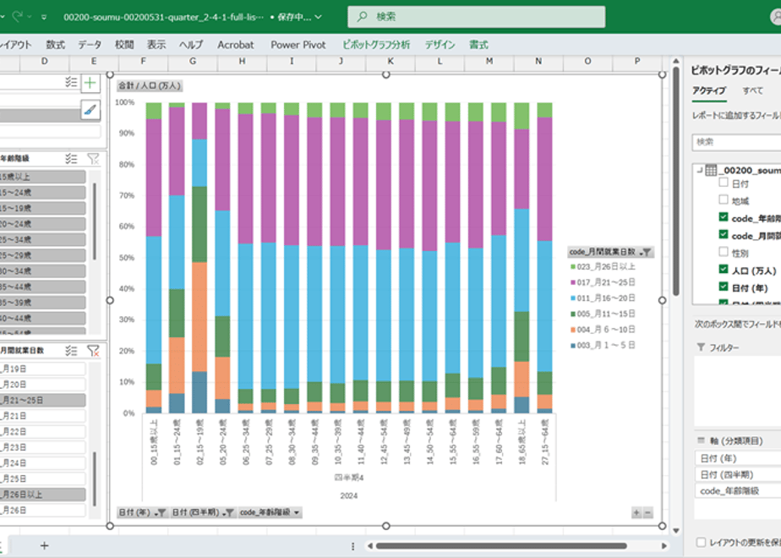Click the 004_月 6 ~10日 legend entry
781x558 pixels.
tap(603, 330)
